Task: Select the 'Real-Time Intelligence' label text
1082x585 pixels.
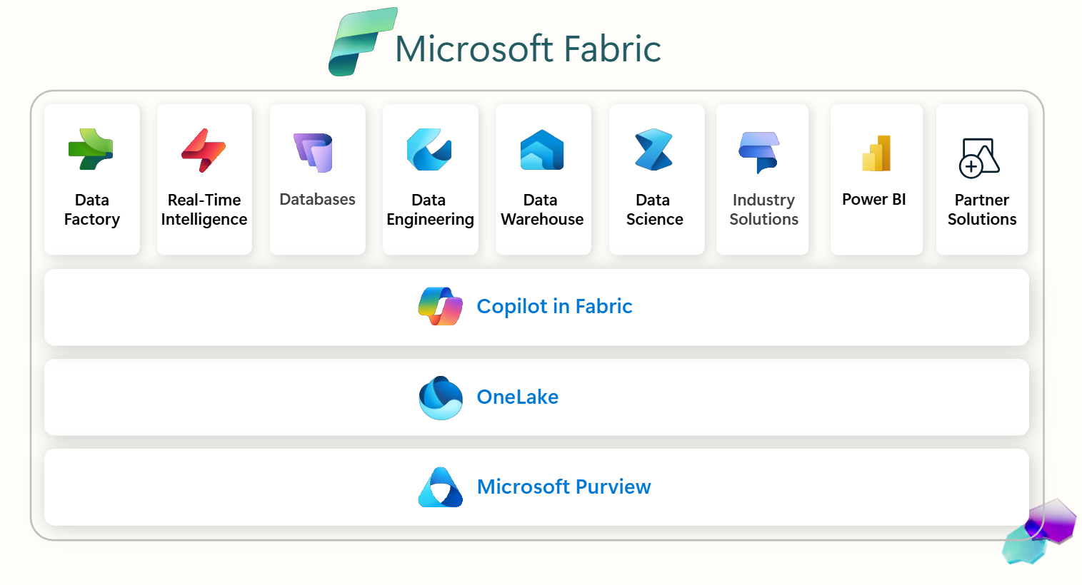Action: (x=204, y=210)
